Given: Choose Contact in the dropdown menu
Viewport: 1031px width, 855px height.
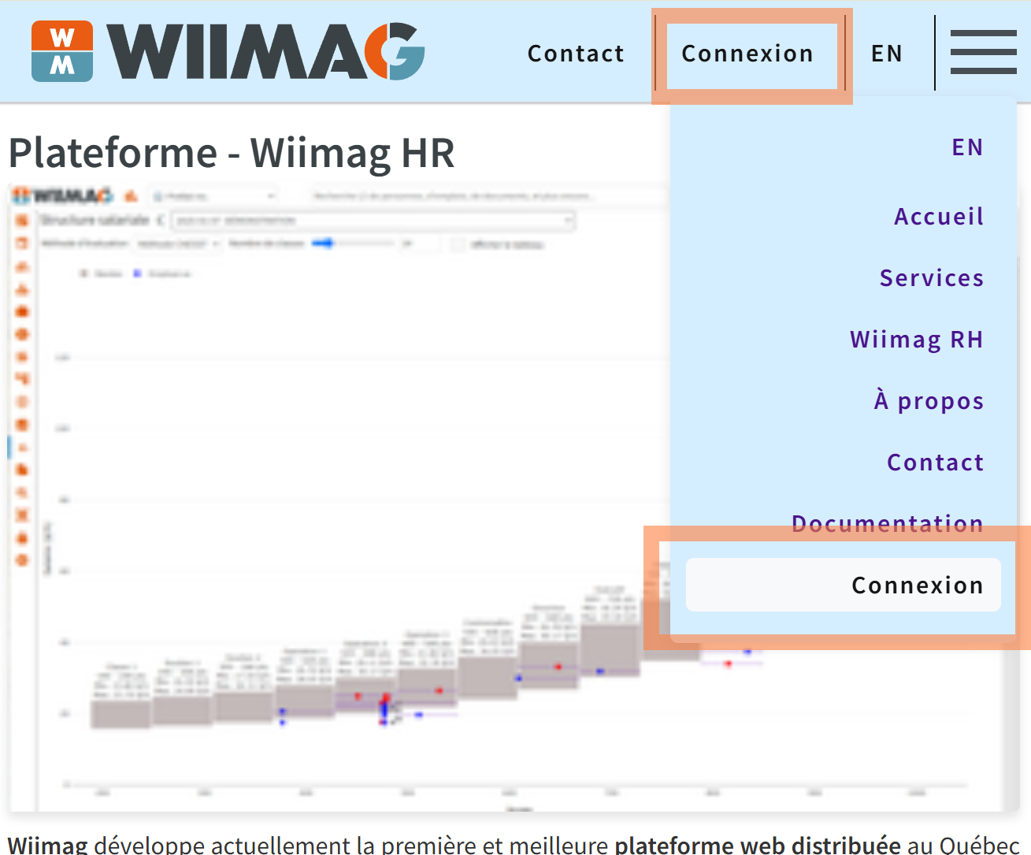Looking at the screenshot, I should tap(936, 462).
